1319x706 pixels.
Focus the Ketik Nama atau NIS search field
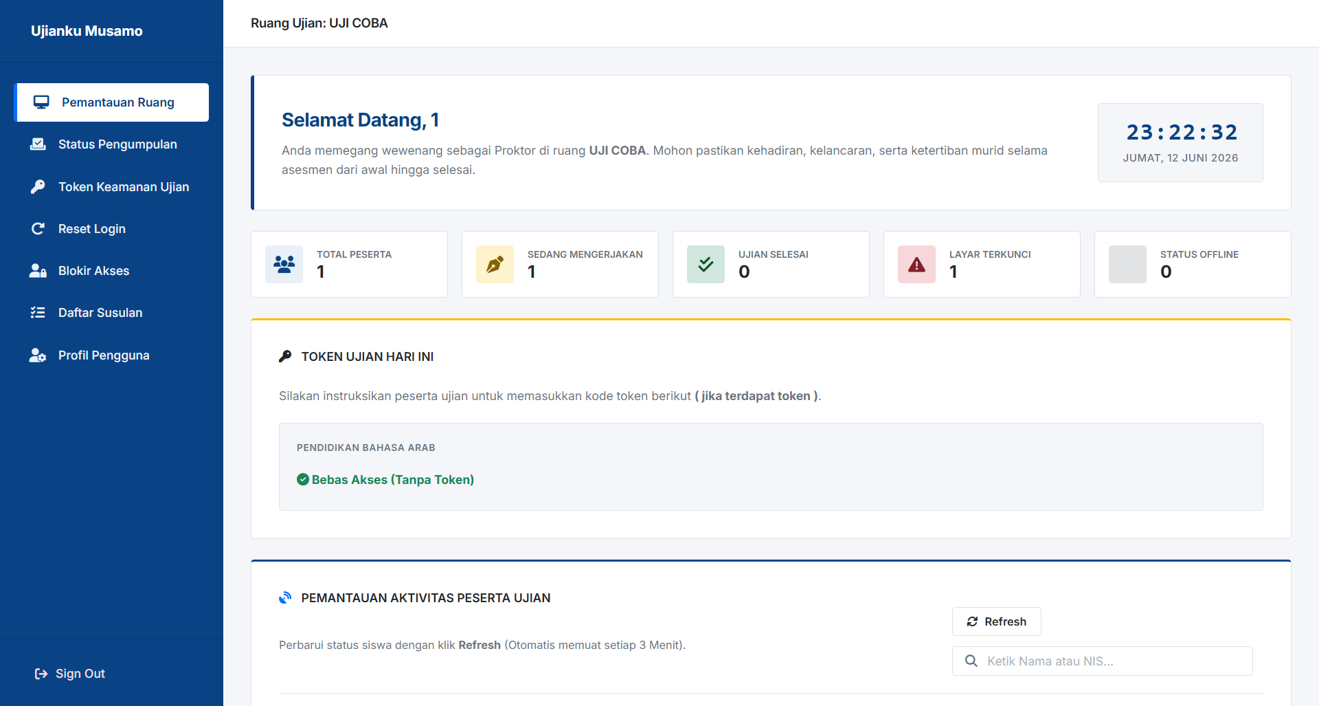(1102, 661)
